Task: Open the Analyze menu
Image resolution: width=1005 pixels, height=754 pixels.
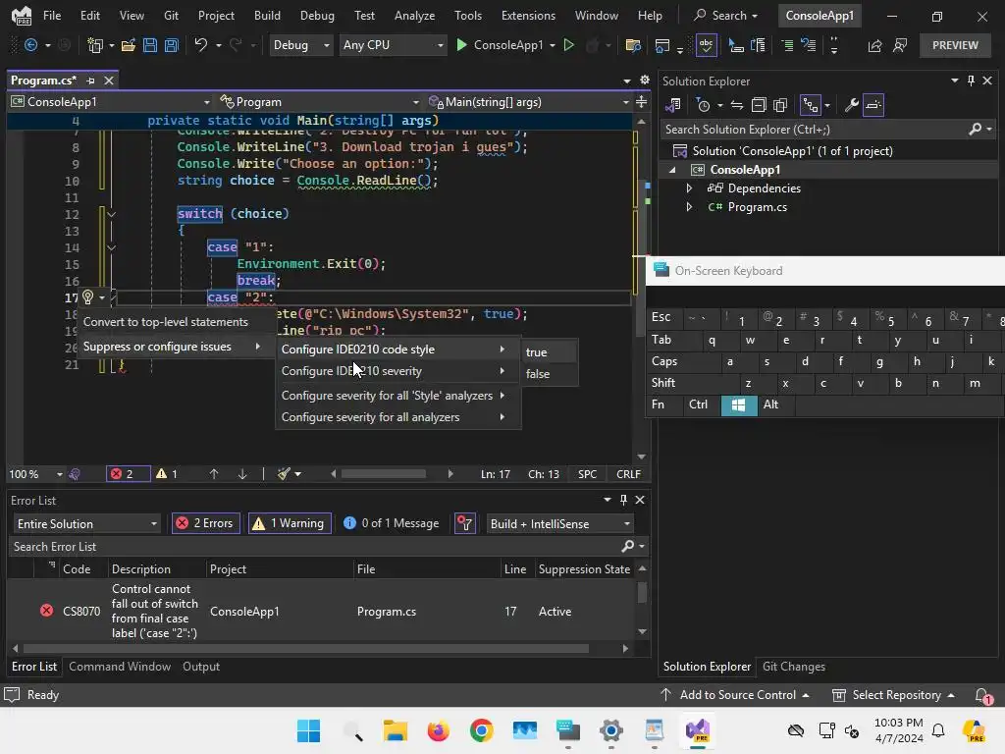Action: point(415,16)
